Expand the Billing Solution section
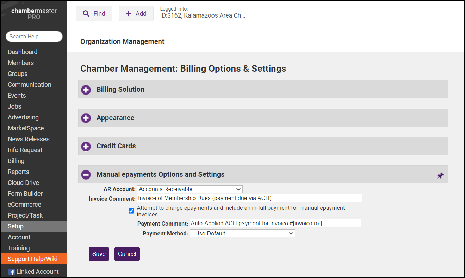The width and height of the screenshot is (465, 278). pyautogui.click(x=86, y=90)
